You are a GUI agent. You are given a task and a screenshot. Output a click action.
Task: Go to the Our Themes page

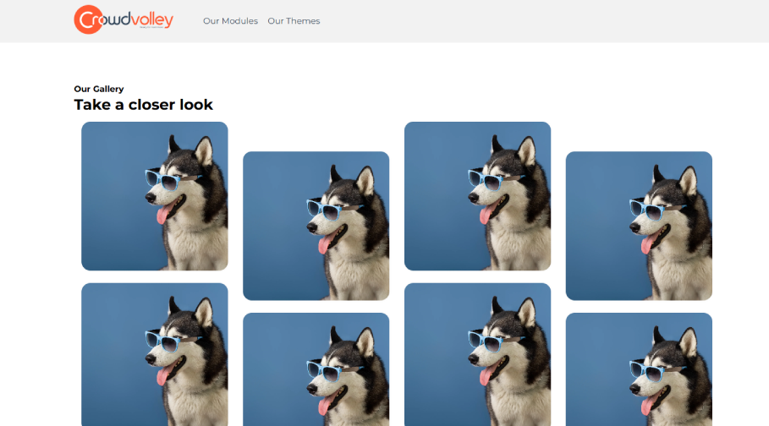[x=294, y=21]
